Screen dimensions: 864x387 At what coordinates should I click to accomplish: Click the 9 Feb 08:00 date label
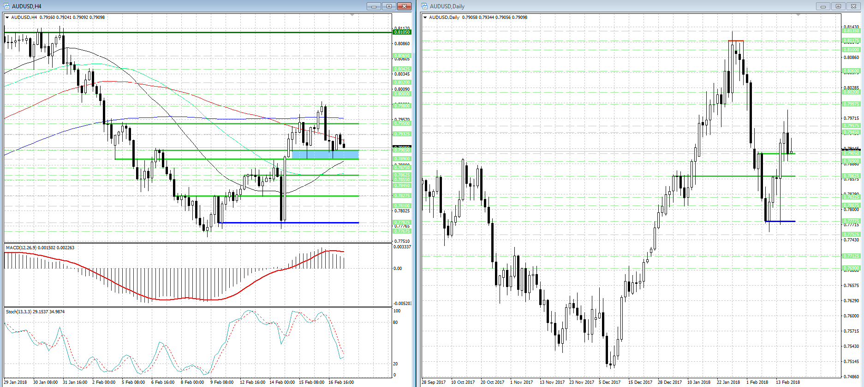click(222, 382)
